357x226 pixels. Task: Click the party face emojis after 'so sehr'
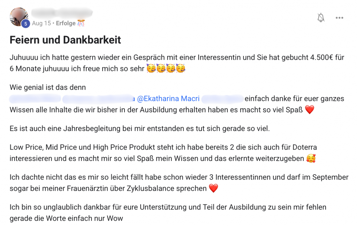pos(166,68)
